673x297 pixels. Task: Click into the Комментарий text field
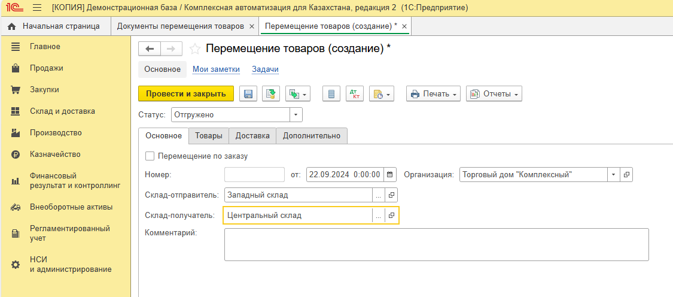pyautogui.click(x=436, y=244)
